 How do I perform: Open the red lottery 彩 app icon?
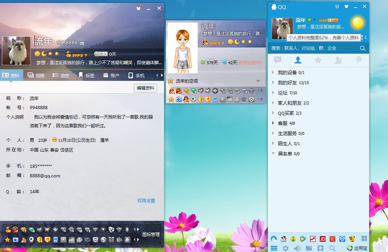(x=332, y=239)
